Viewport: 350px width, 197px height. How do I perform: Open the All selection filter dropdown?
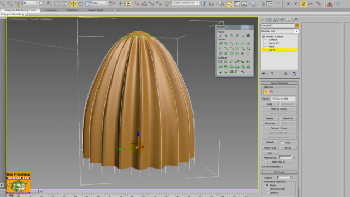pos(31,3)
